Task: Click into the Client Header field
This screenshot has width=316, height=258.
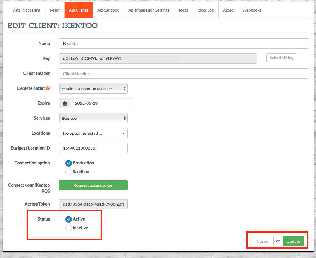Action: [x=184, y=73]
